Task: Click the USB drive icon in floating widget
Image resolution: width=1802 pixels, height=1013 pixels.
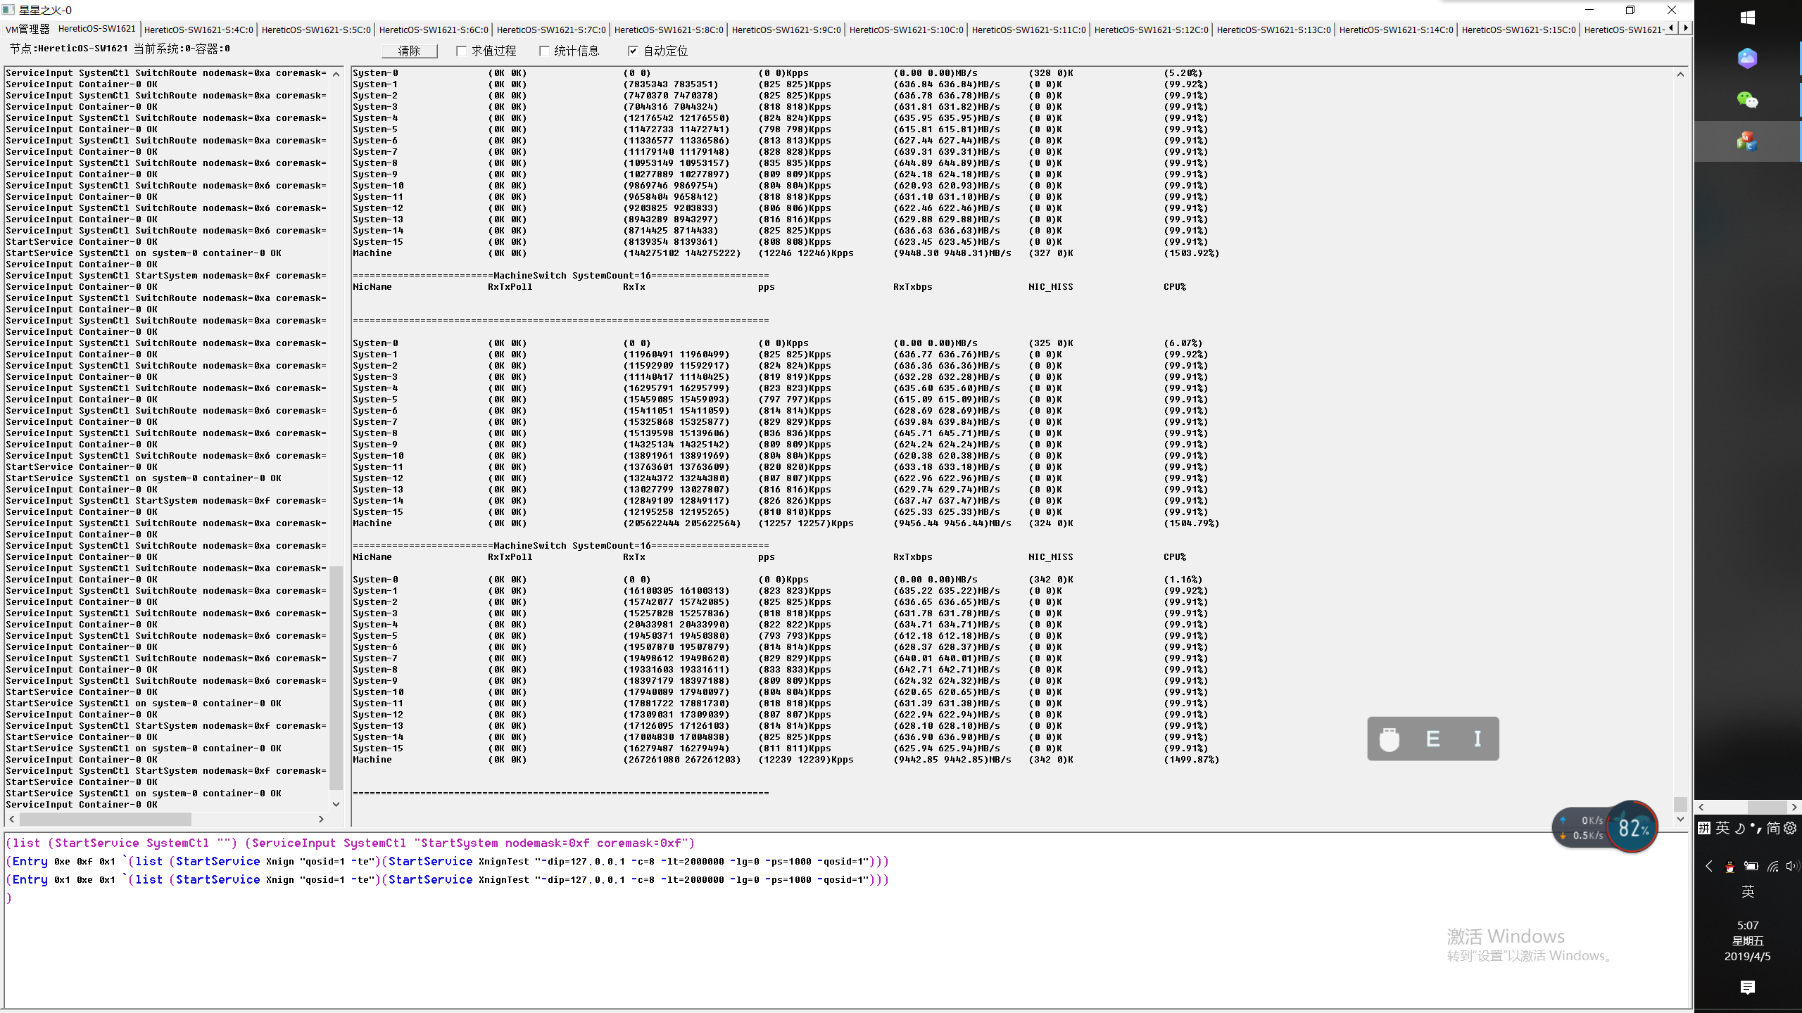Action: click(1389, 739)
